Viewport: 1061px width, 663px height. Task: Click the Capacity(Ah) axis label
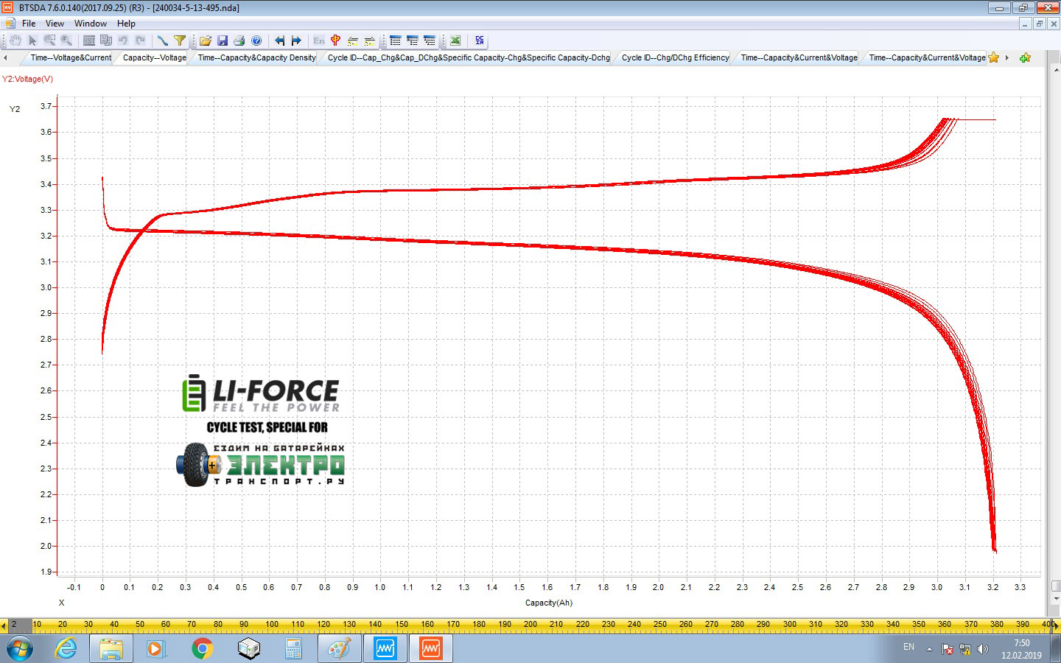[x=548, y=603]
